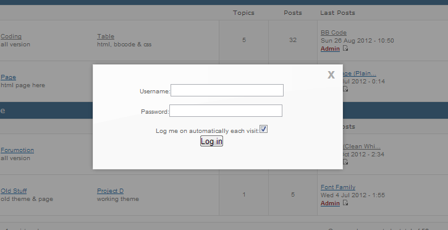Open the partially hidden '(Clean Whi...' post link
The height and width of the screenshot is (230, 448).
click(x=361, y=147)
